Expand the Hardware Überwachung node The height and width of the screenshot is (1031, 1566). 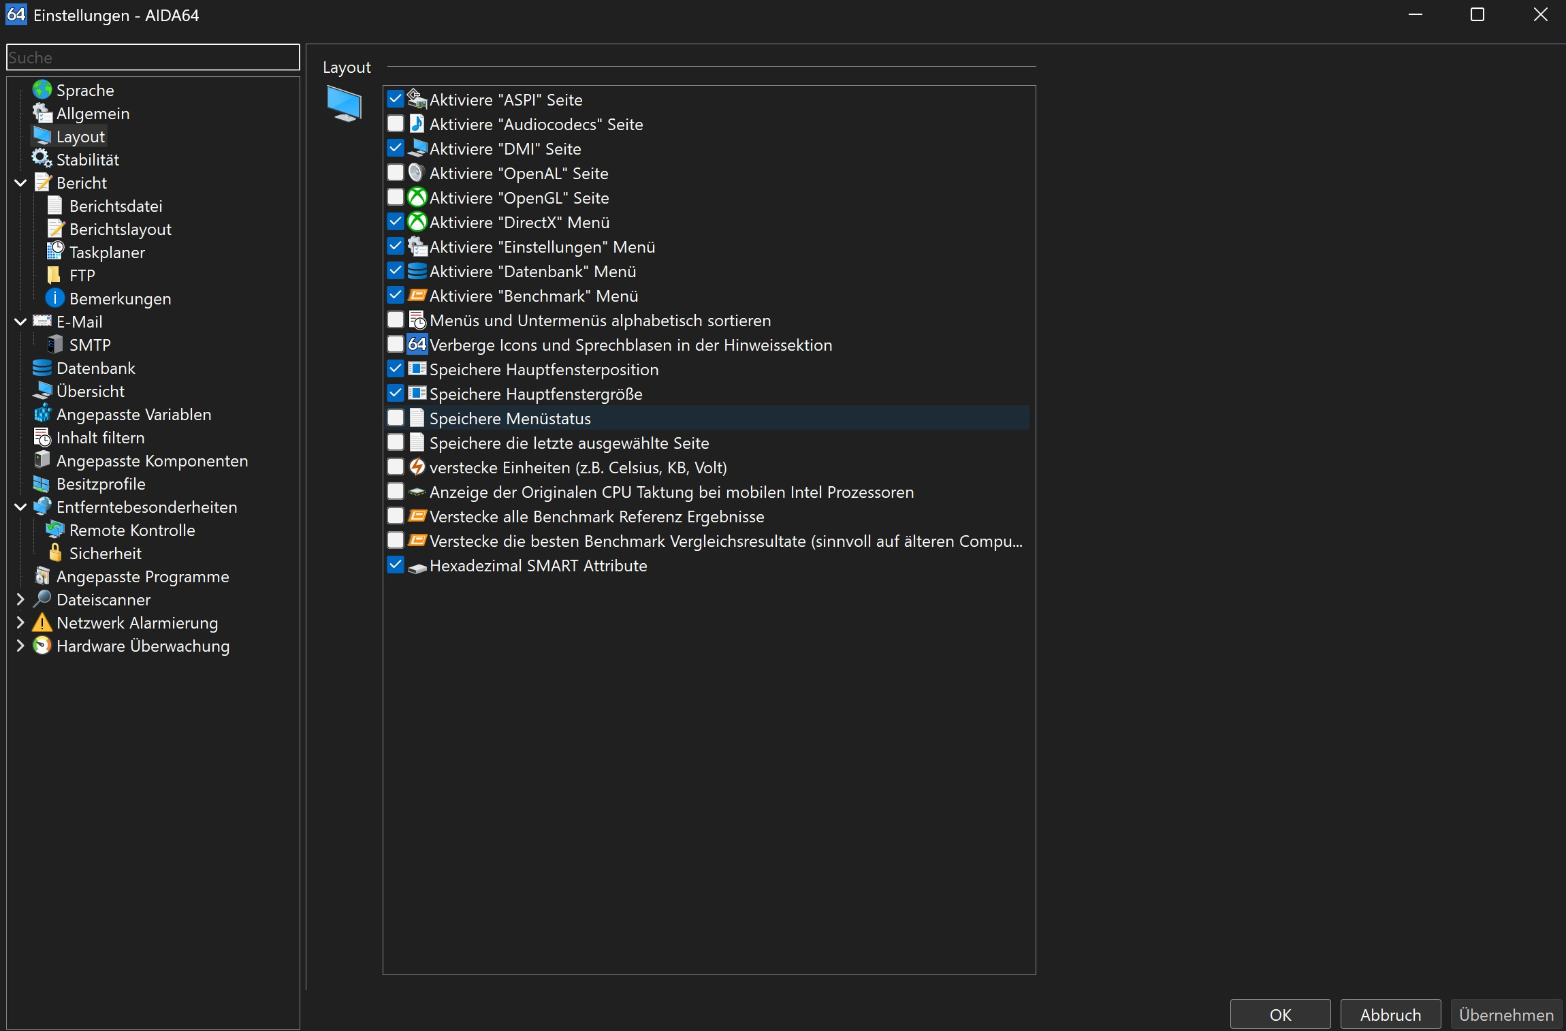pyautogui.click(x=20, y=646)
